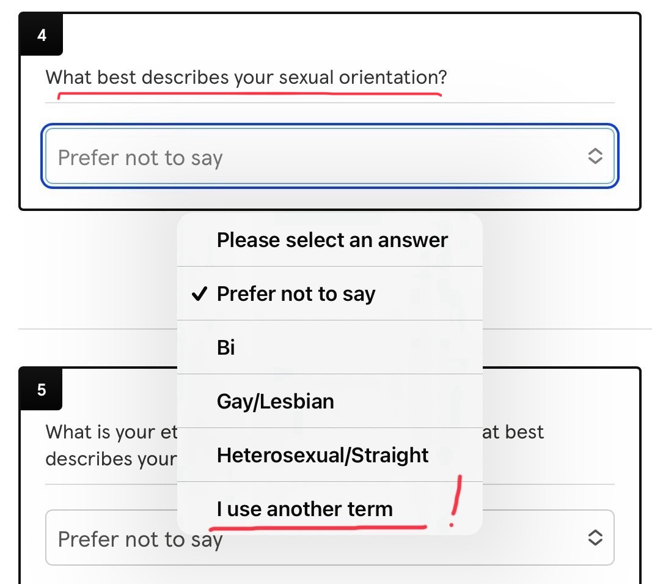Image resolution: width=652 pixels, height=584 pixels.
Task: Click the "describes your" line in question 5
Action: [x=111, y=459]
